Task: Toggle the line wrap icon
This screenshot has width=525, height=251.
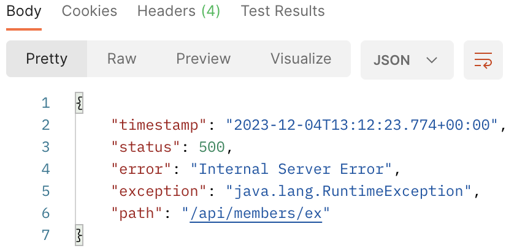Action: 483,60
